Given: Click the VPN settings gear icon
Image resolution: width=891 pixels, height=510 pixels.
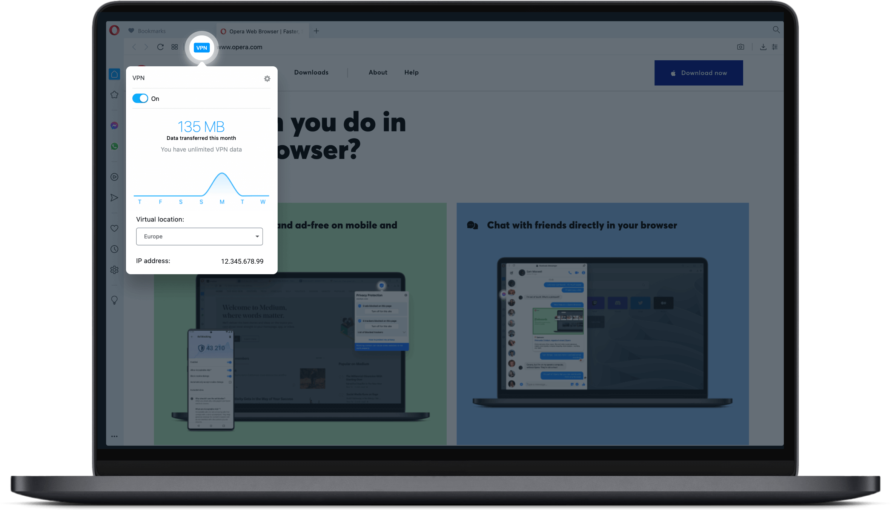Looking at the screenshot, I should coord(267,78).
